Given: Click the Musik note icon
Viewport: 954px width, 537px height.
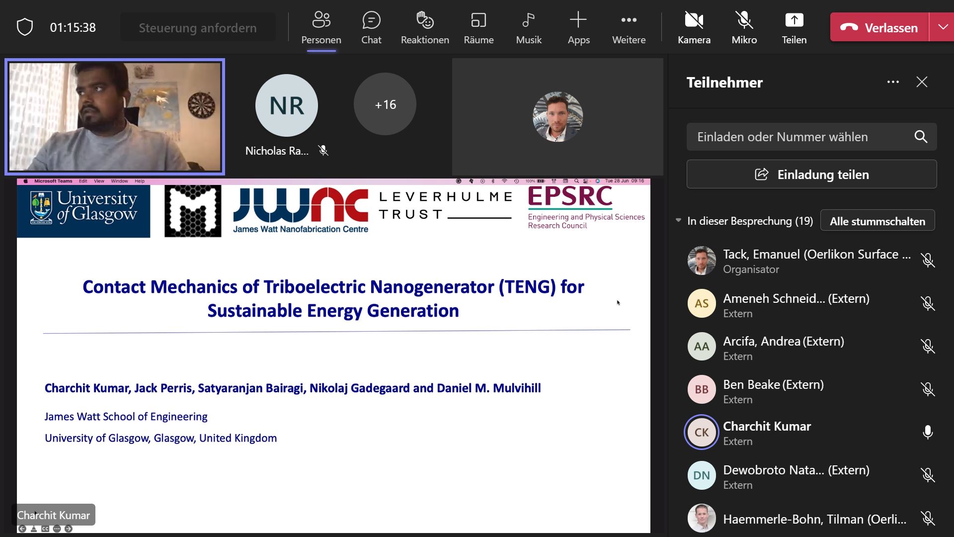Looking at the screenshot, I should coord(529,28).
